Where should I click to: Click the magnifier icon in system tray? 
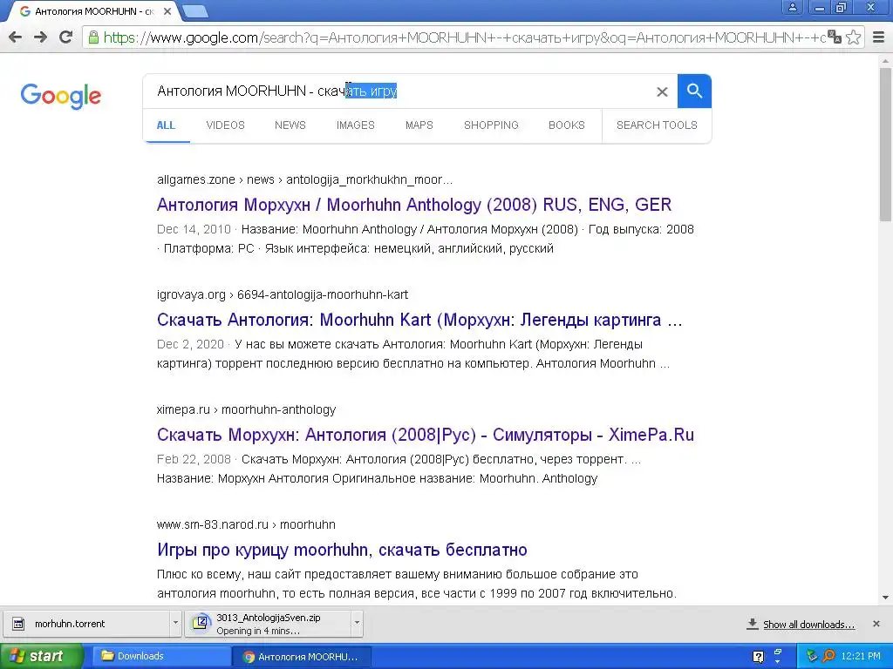[829, 656]
